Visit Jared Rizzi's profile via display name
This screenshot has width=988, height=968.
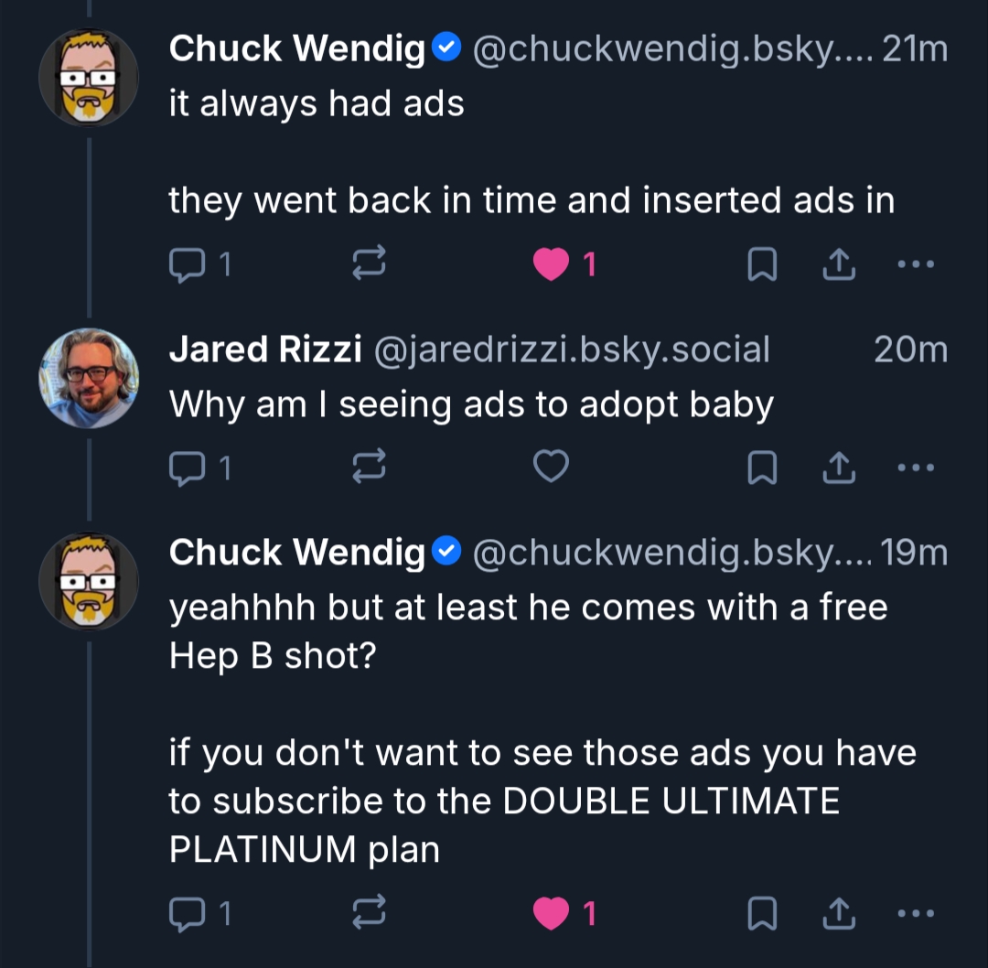pos(265,350)
